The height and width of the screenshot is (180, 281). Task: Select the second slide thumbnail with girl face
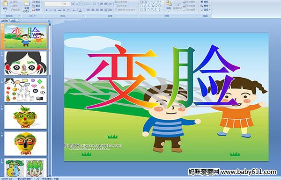pyautogui.click(x=25, y=63)
